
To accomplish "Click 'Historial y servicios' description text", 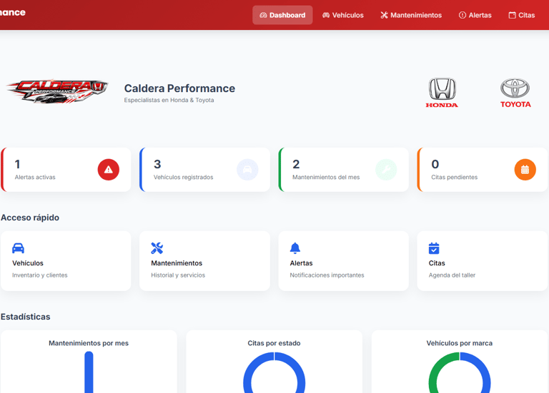I will 178,275.
